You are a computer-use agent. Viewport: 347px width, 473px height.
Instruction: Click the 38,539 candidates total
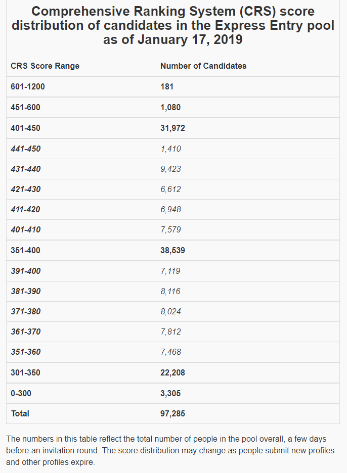[x=172, y=251]
